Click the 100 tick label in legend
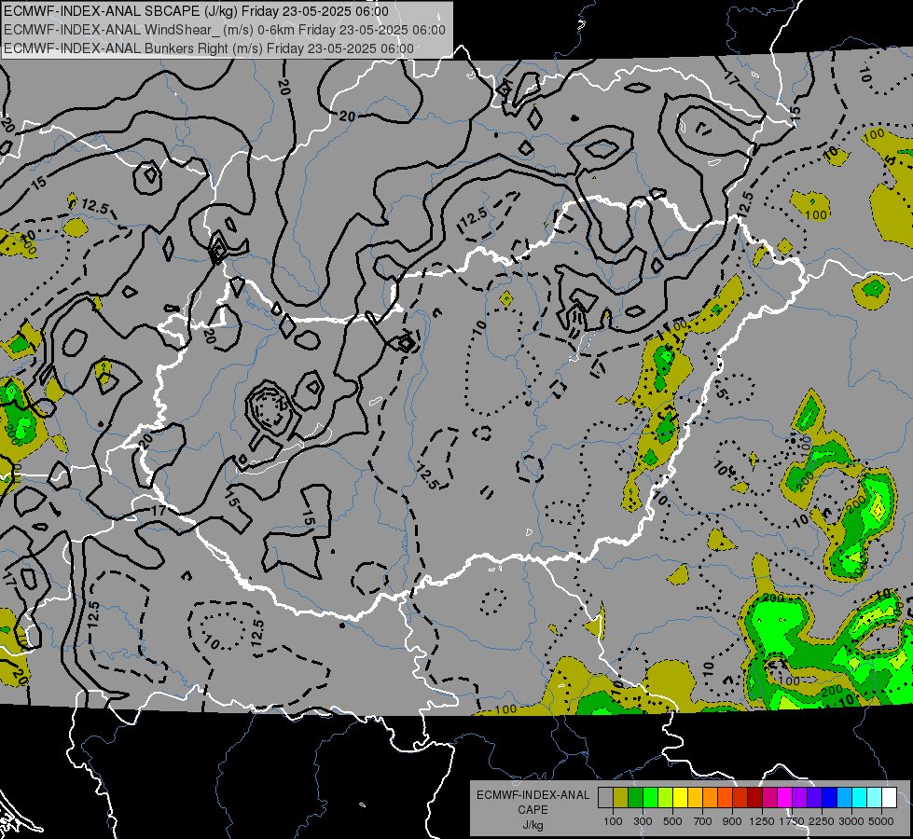Screen dimensions: 913x839 point(613,821)
